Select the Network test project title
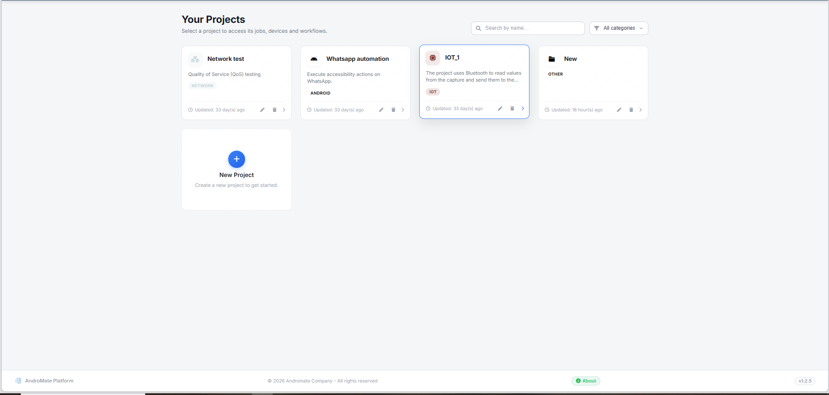829x395 pixels. coord(226,59)
